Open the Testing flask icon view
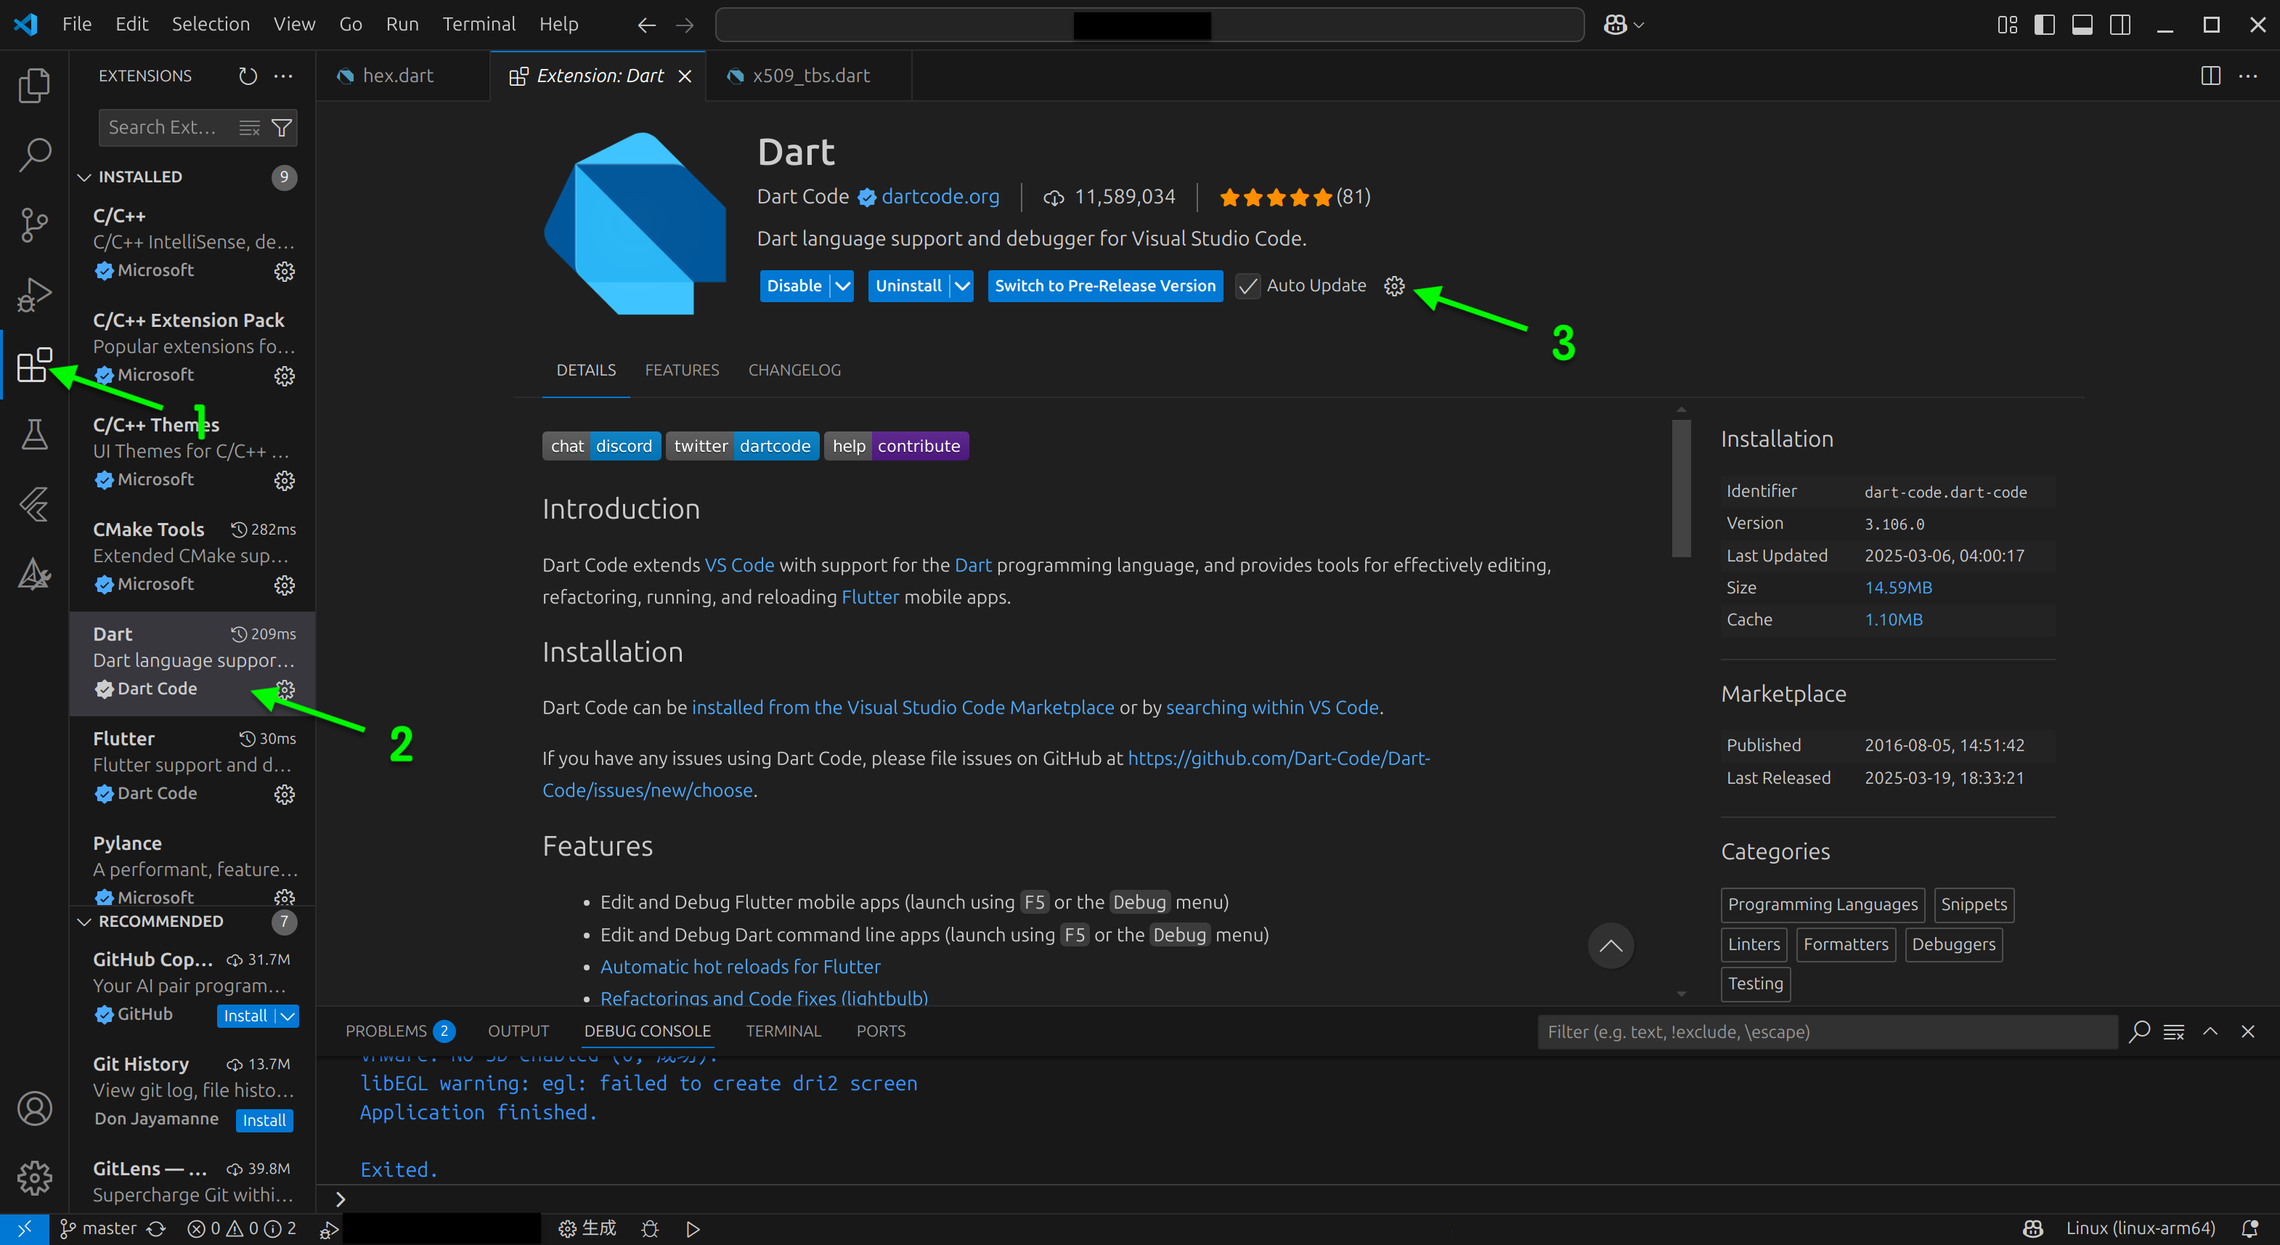2280x1245 pixels. point(33,435)
